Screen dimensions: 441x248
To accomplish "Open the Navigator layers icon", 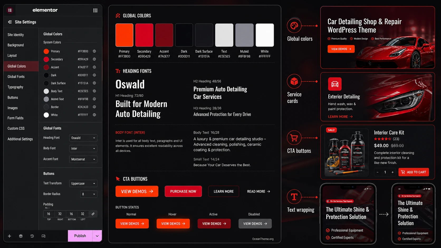I will [x=21, y=236].
